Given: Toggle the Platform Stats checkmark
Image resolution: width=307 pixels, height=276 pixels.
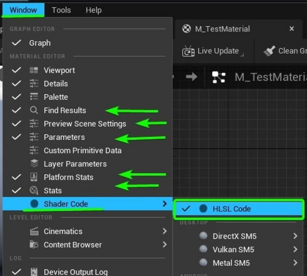Looking at the screenshot, I should (17, 177).
